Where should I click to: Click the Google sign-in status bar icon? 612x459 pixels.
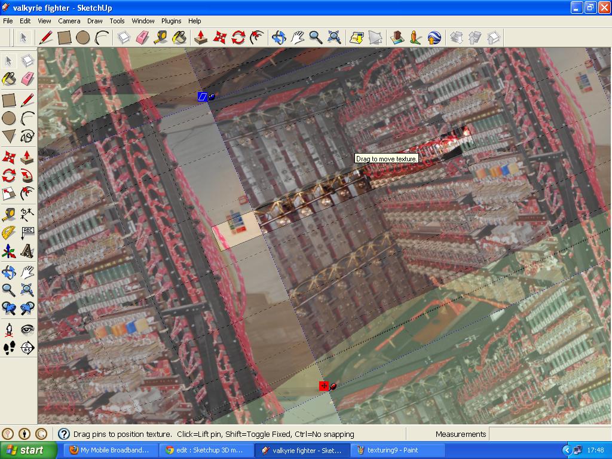(41, 434)
